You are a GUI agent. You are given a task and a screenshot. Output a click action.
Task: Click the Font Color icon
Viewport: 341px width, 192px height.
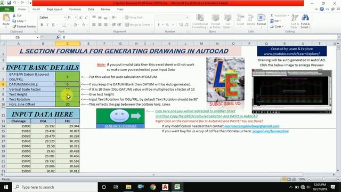point(83,25)
